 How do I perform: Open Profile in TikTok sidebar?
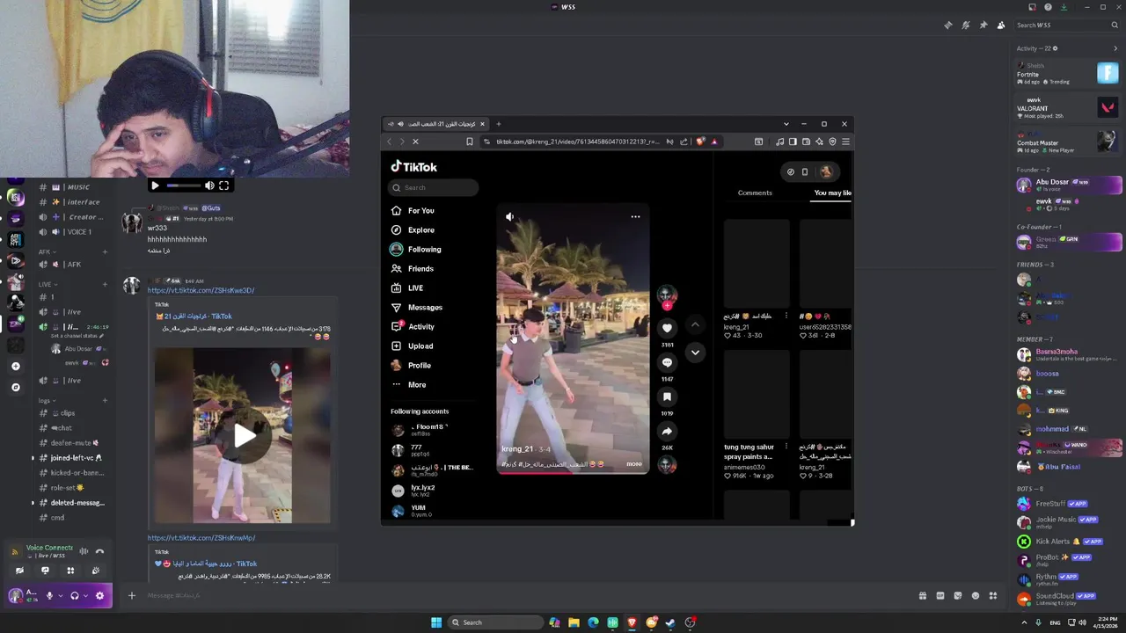[411, 366]
